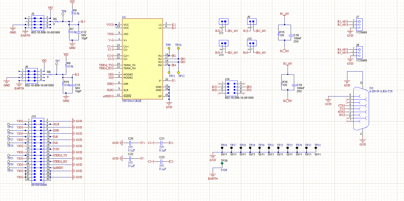Click the black TP16 test point
This screenshot has width=404, height=201.
point(222,148)
